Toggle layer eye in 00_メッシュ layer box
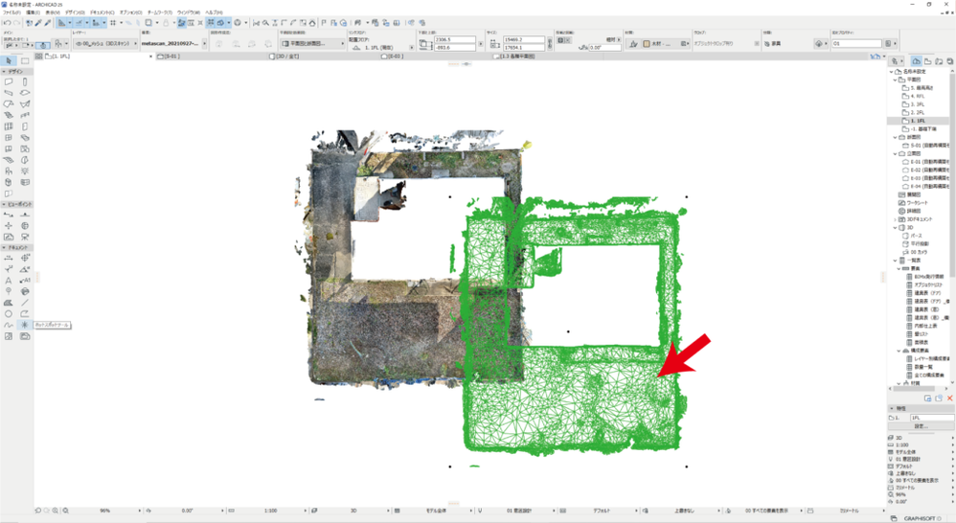 pos(79,44)
